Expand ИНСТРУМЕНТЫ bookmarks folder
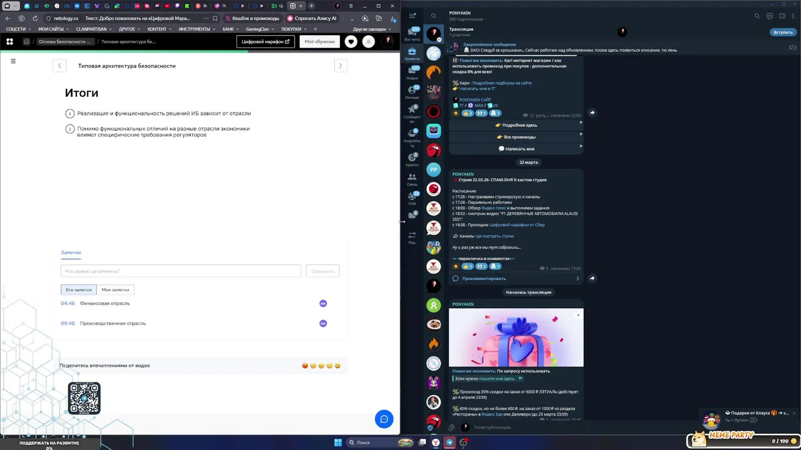 coord(198,29)
